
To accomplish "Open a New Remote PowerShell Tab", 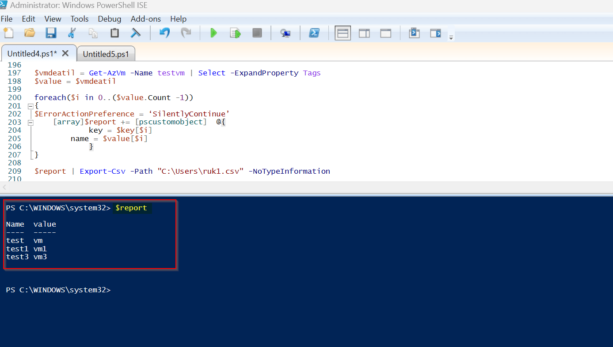I will click(x=285, y=33).
